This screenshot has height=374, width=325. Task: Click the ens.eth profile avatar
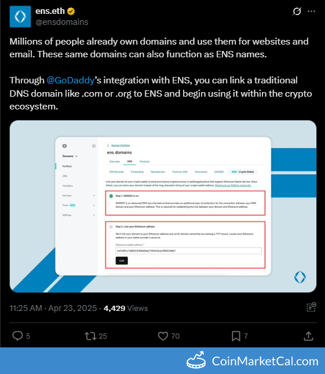pyautogui.click(x=20, y=16)
